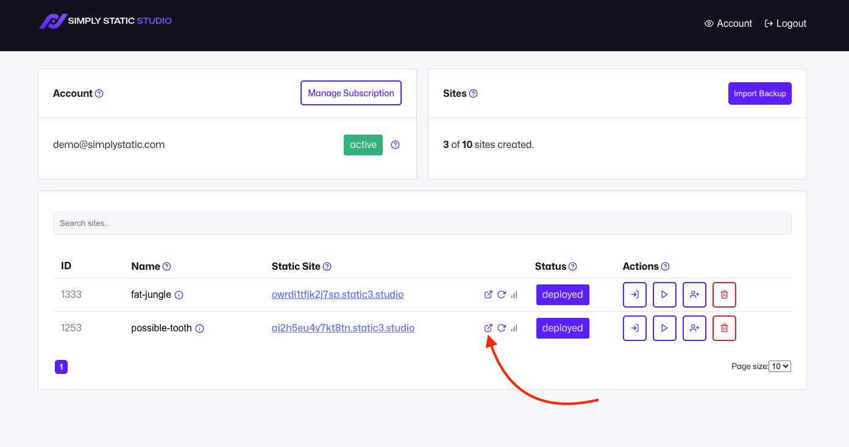849x447 pixels.
Task: Click info icon beside fat-jungle
Action: (x=179, y=295)
